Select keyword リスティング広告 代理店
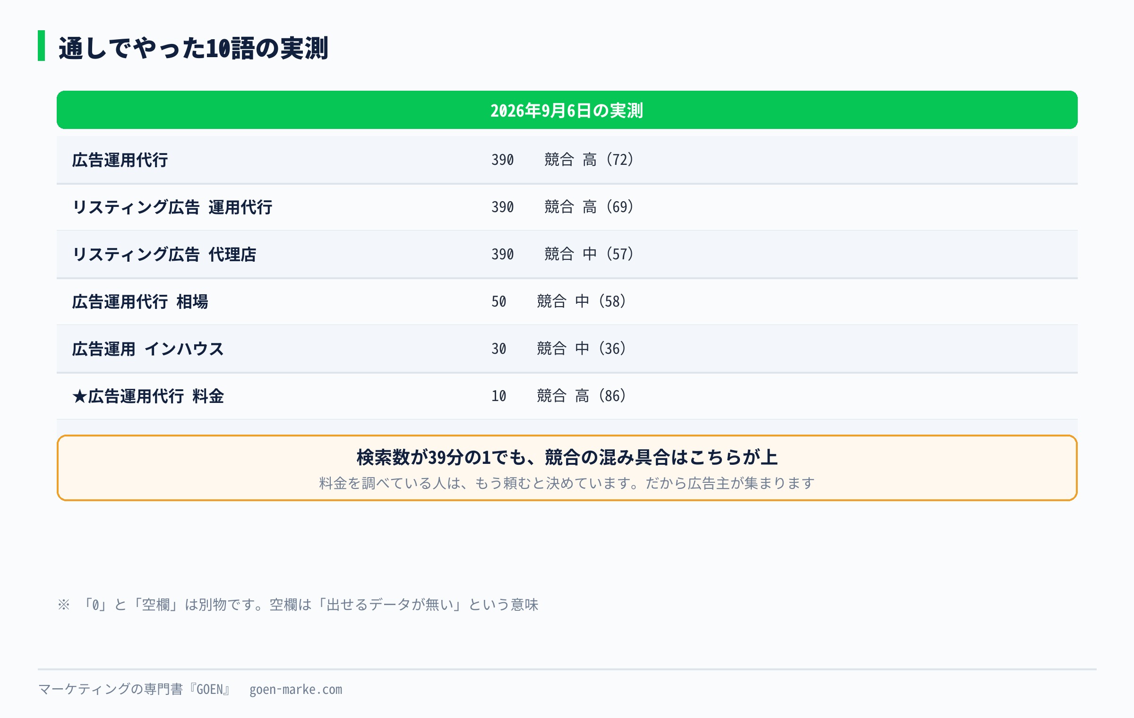 click(x=164, y=255)
